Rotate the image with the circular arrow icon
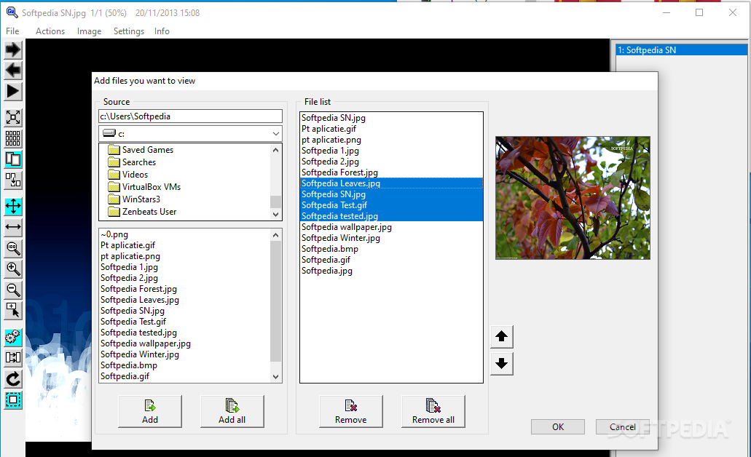751x457 pixels. pyautogui.click(x=13, y=379)
